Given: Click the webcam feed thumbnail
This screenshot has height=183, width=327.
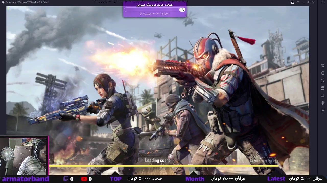Looking at the screenshot, I should 24,156.
